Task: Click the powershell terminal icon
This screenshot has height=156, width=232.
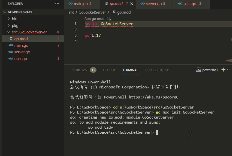Action: [x=199, y=70]
